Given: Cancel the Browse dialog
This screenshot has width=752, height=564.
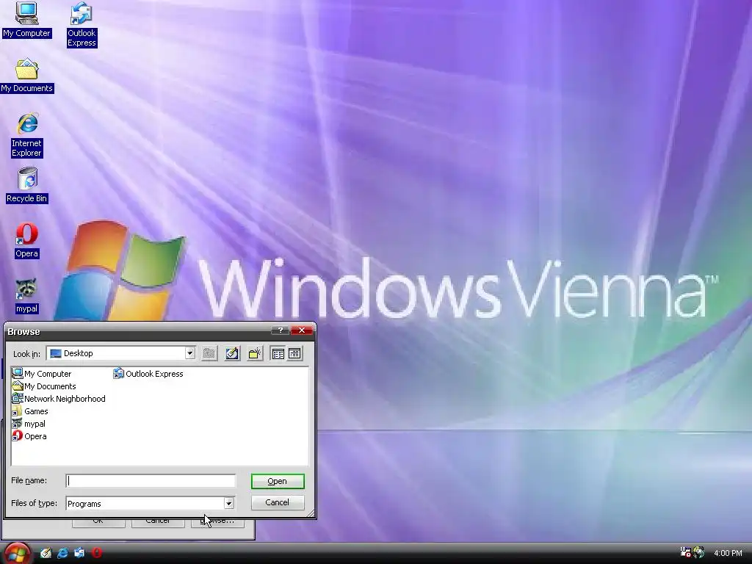Looking at the screenshot, I should (278, 502).
